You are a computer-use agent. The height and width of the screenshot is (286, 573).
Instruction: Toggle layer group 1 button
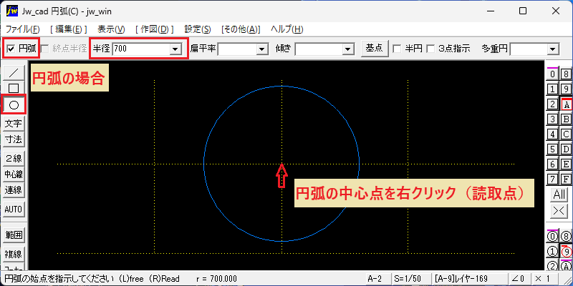click(552, 89)
